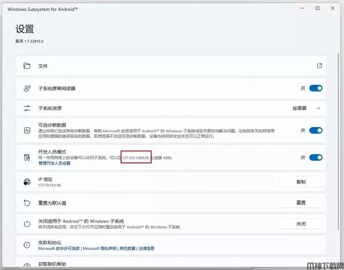This screenshot has width=344, height=270.
Task: Click the 复制 button for IP address
Action: [x=301, y=182]
